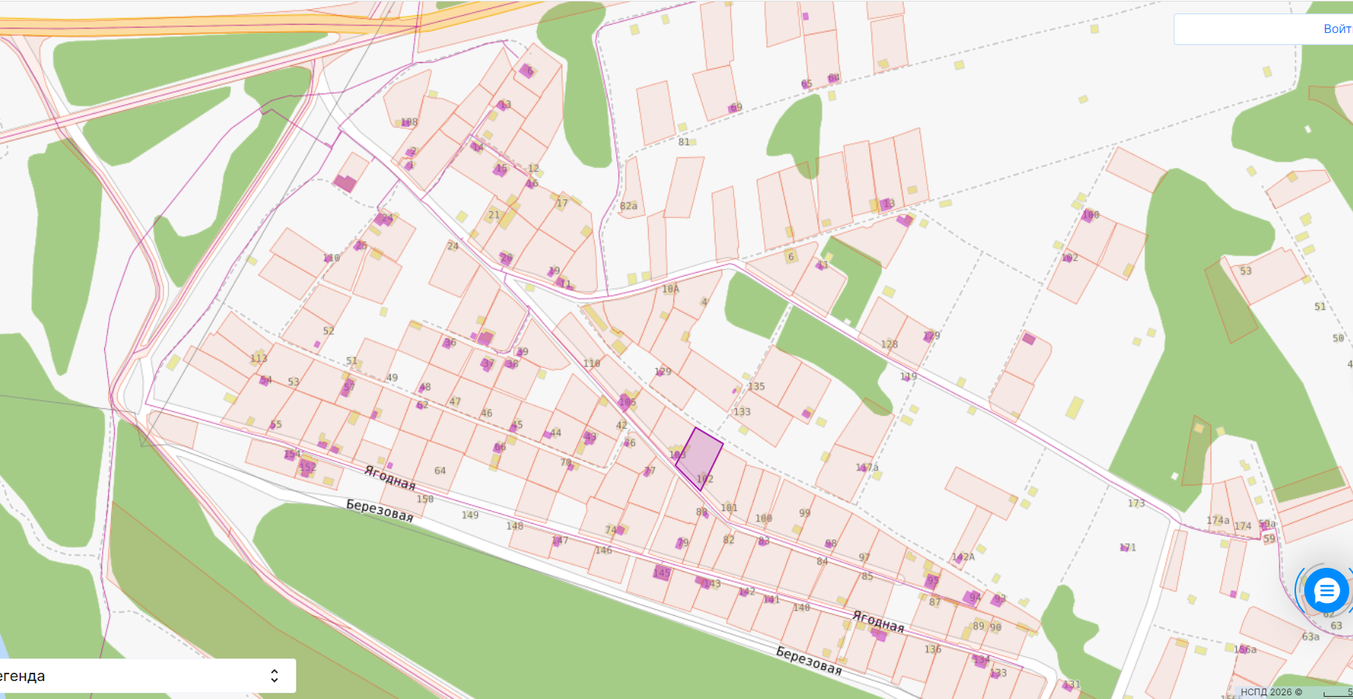The height and width of the screenshot is (699, 1353).
Task: Click parcel 117a label
Action: (x=867, y=467)
